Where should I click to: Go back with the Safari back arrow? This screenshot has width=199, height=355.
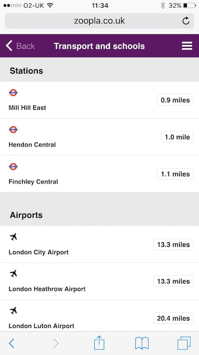coord(11,344)
